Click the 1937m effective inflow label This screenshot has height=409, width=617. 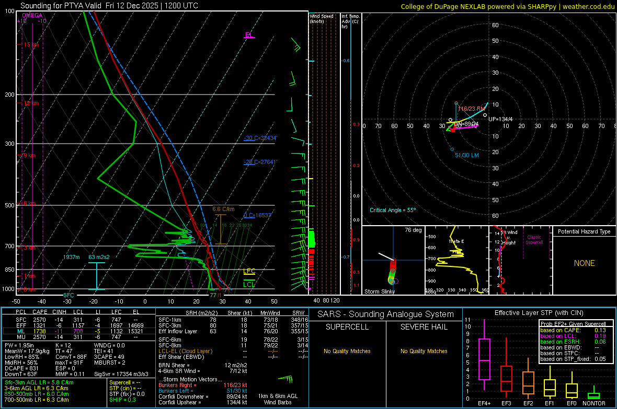pyautogui.click(x=71, y=257)
